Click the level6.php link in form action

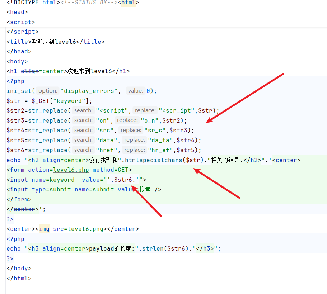[x=71, y=170]
